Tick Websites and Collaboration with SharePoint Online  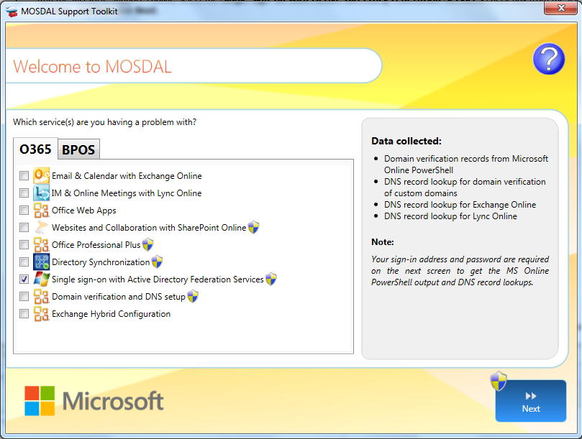(x=24, y=227)
